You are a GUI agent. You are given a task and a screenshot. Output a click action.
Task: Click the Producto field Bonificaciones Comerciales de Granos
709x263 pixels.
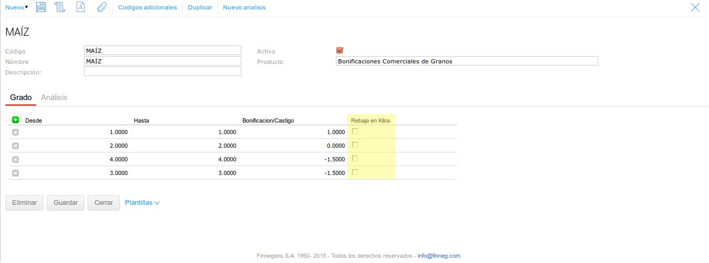coord(467,61)
